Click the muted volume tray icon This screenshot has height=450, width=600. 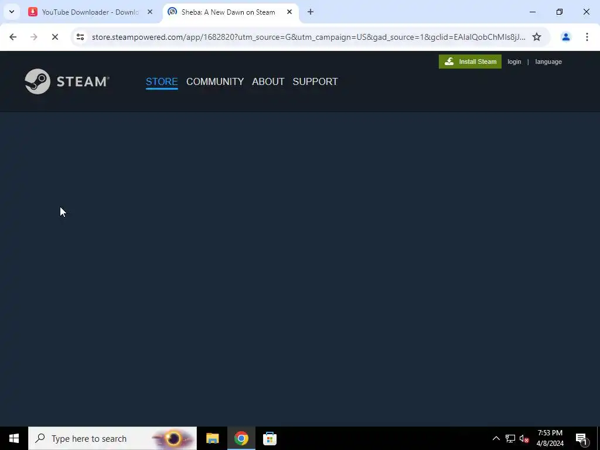[524, 438]
